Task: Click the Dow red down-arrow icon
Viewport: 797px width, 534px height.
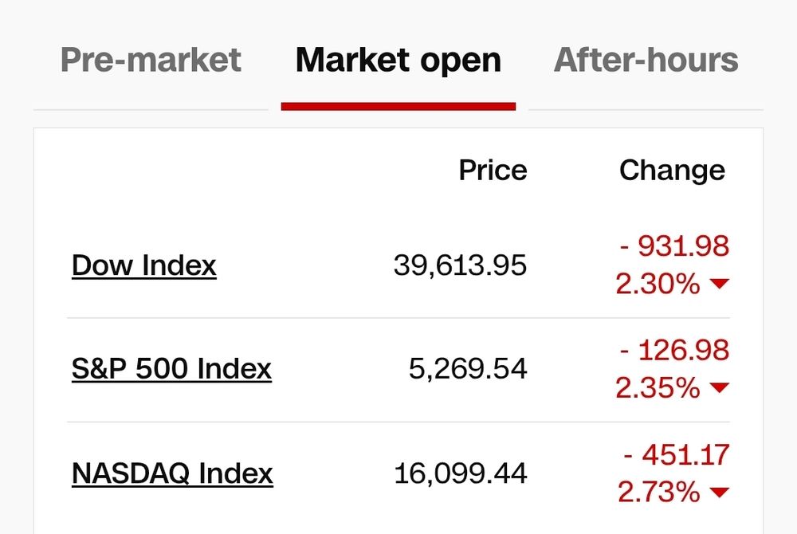Action: [x=720, y=284]
